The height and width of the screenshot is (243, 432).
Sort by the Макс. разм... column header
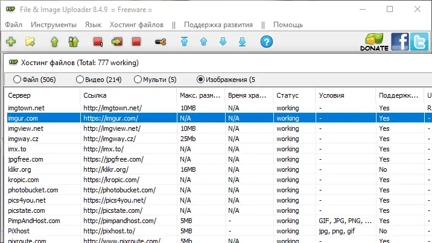pyautogui.click(x=201, y=95)
